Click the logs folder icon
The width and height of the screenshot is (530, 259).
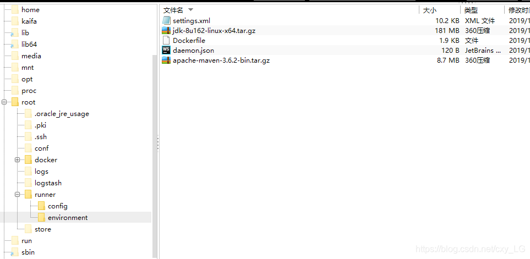[28, 172]
